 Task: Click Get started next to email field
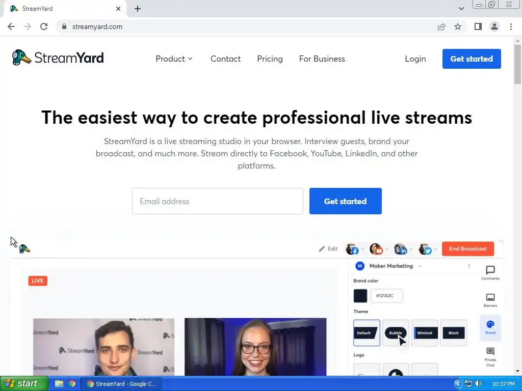click(345, 201)
